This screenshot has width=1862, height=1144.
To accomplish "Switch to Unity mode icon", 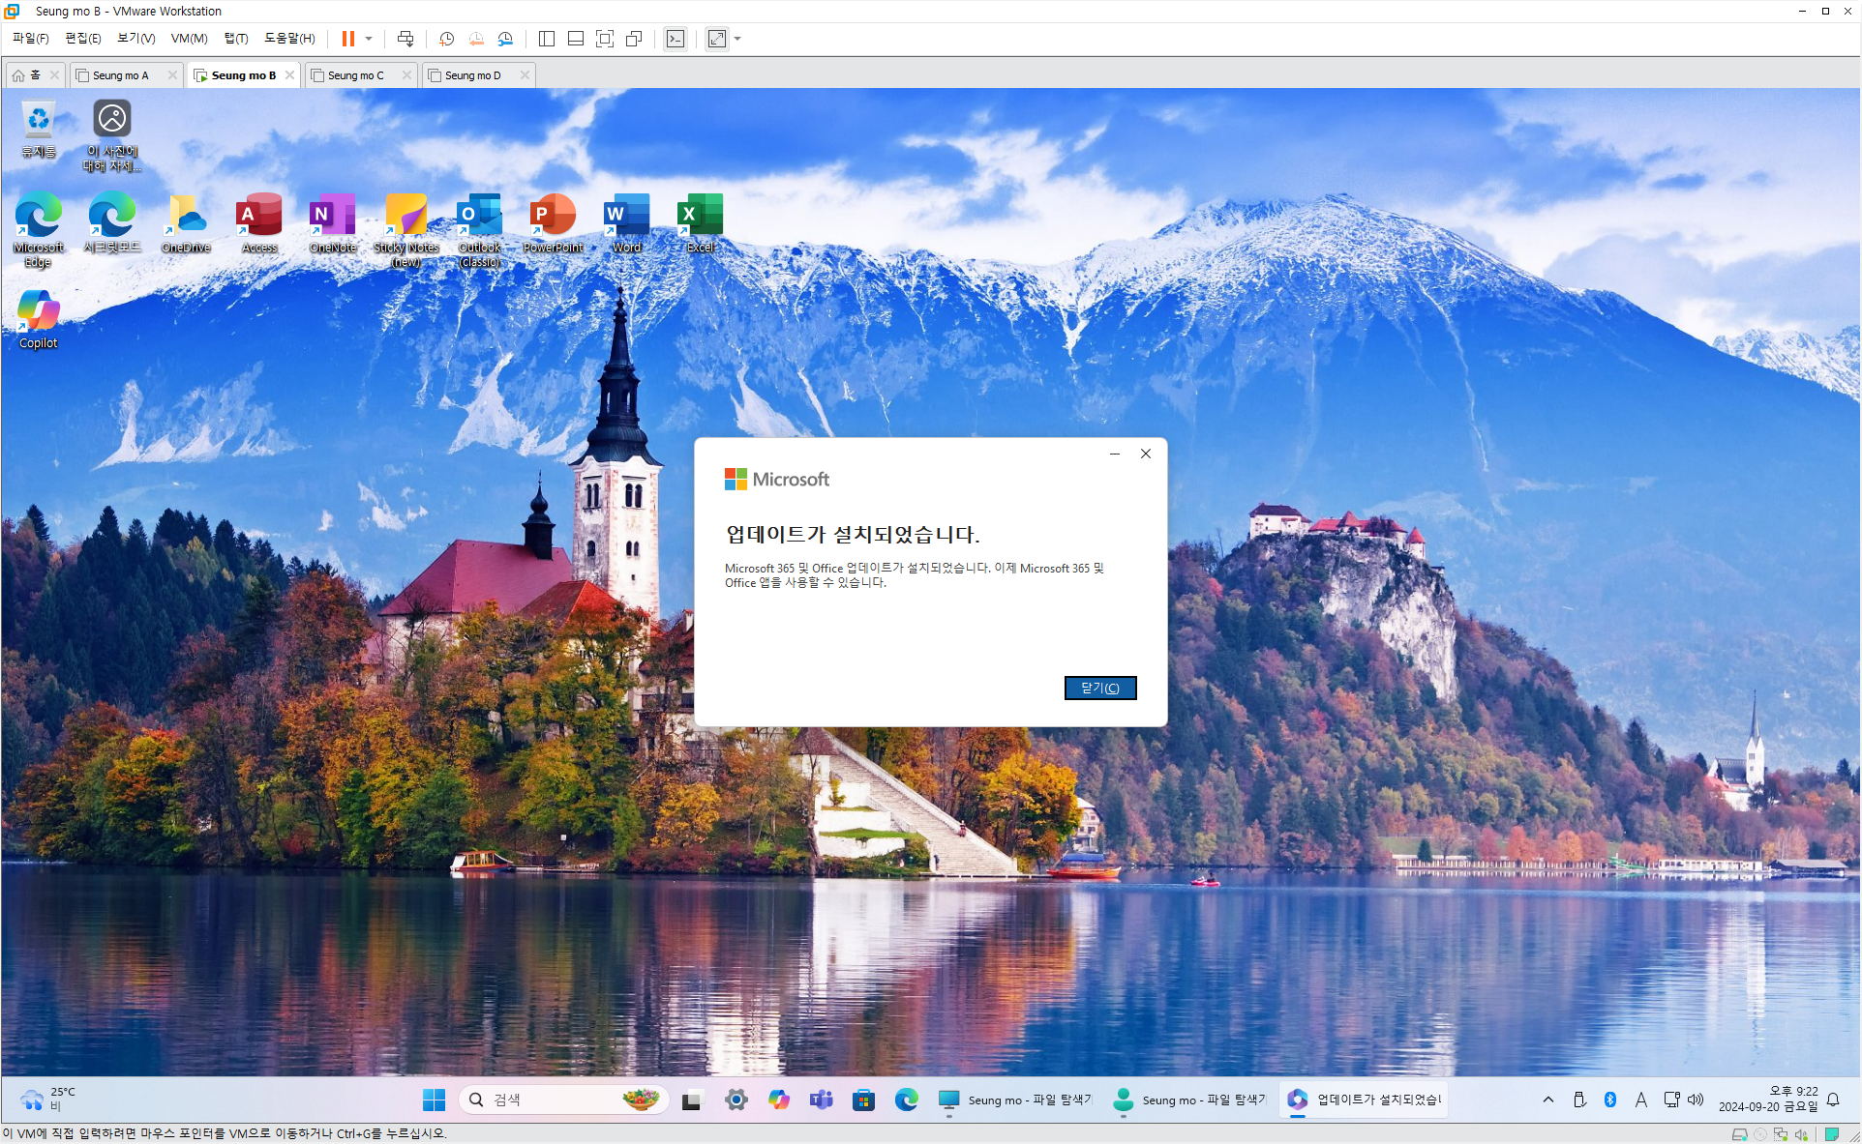I will tap(634, 39).
